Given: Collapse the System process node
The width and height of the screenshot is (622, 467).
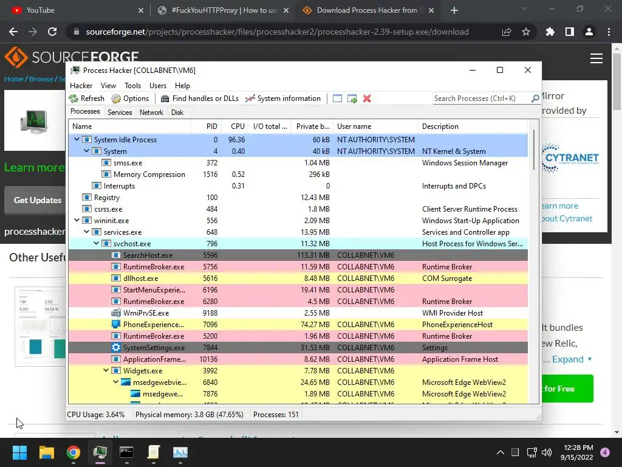Looking at the screenshot, I should tap(86, 151).
